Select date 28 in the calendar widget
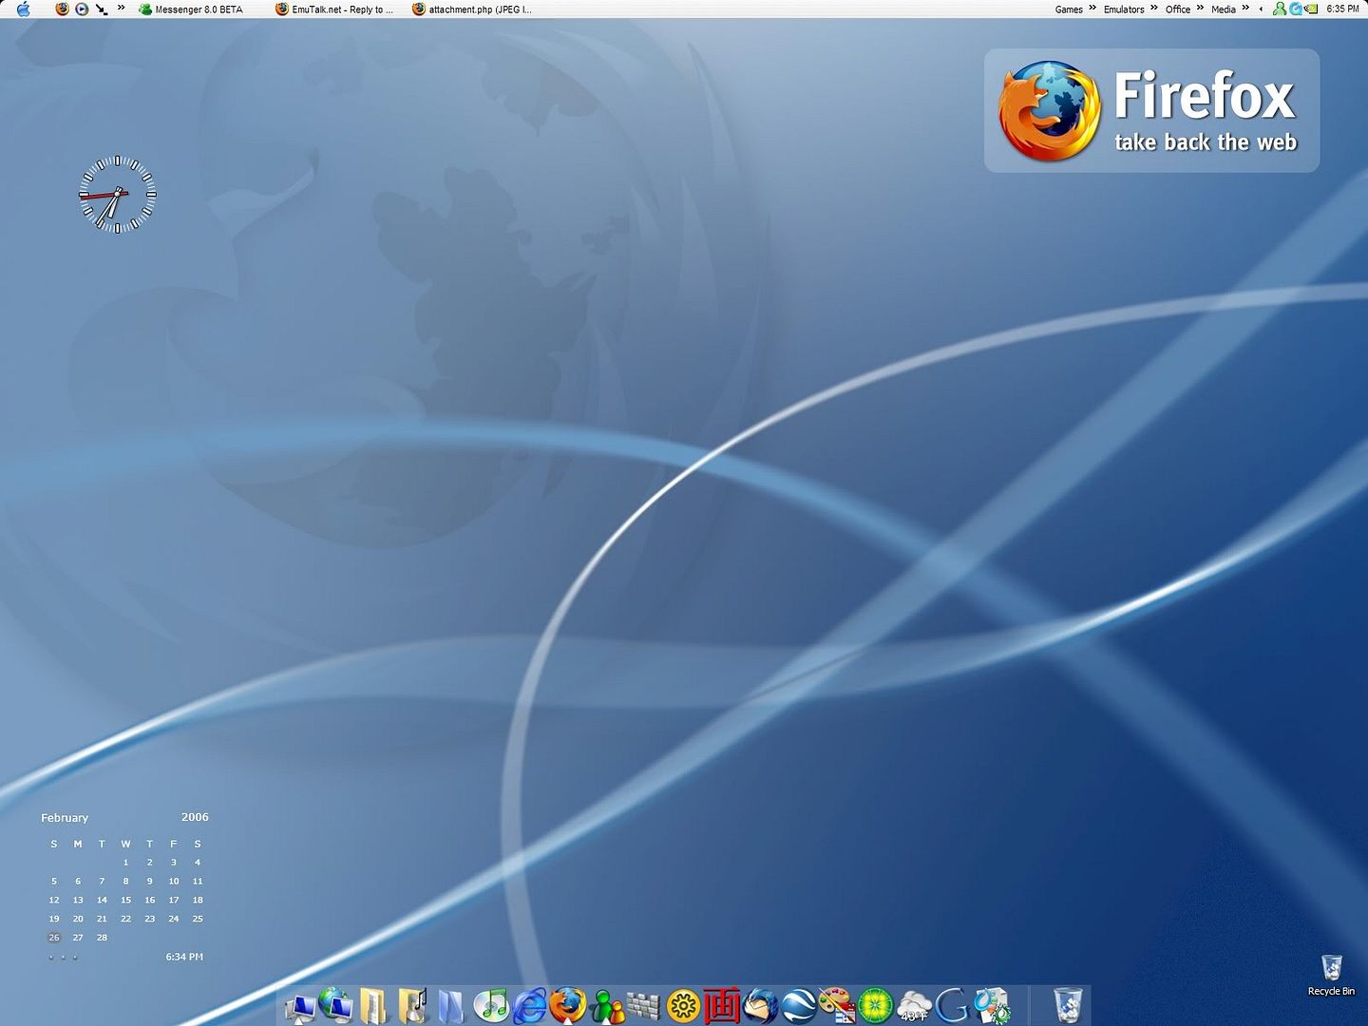This screenshot has width=1368, height=1026. click(x=102, y=938)
